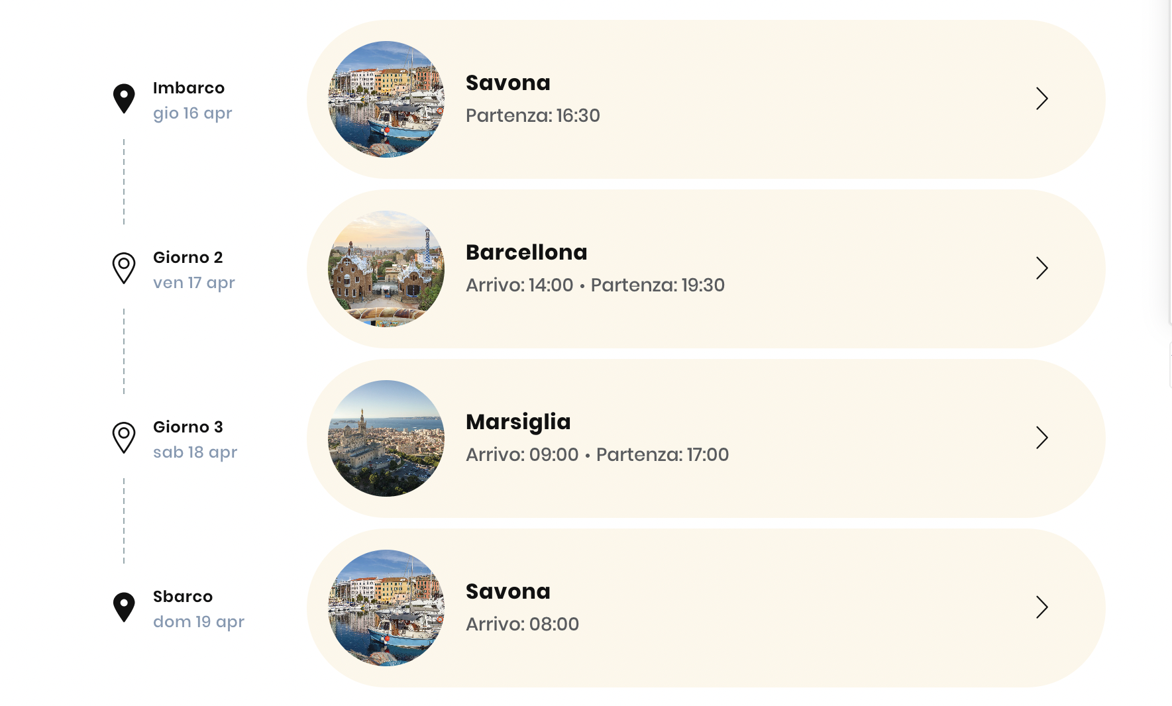Expand the Barcellona card chevron arrow

coord(1041,268)
